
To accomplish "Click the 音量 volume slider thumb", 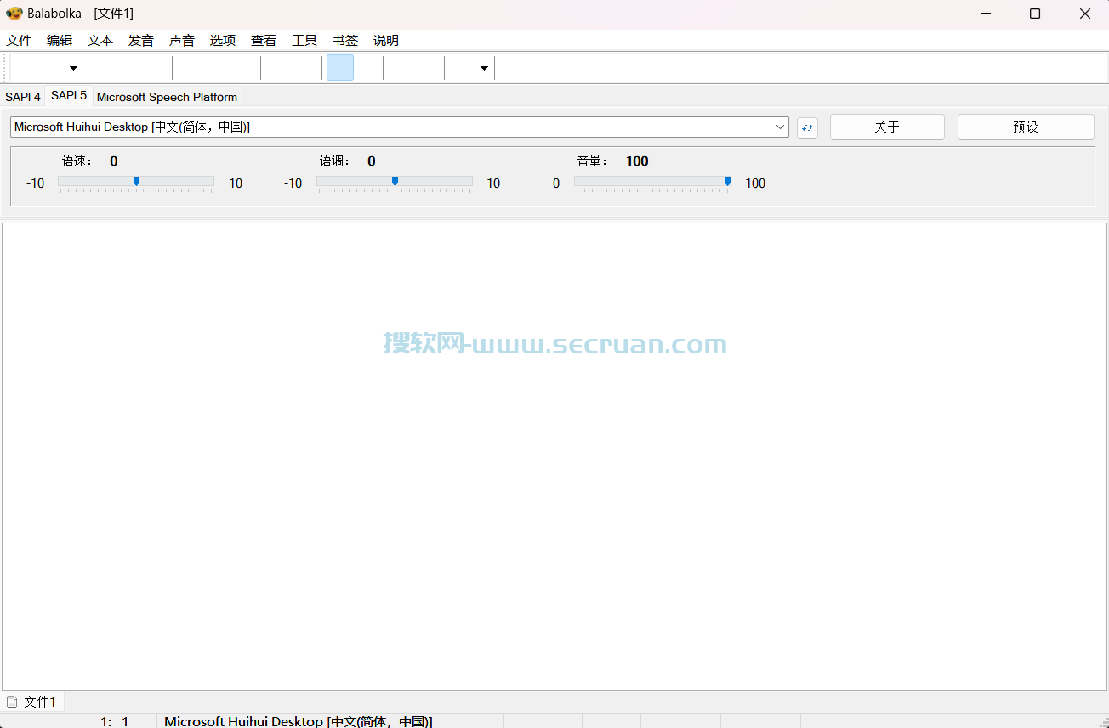I will (727, 181).
